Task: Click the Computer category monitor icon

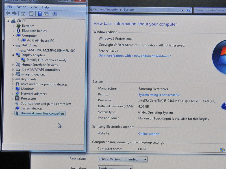Action: tap(18, 35)
